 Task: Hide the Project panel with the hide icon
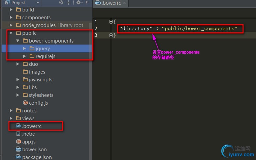[88, 2]
